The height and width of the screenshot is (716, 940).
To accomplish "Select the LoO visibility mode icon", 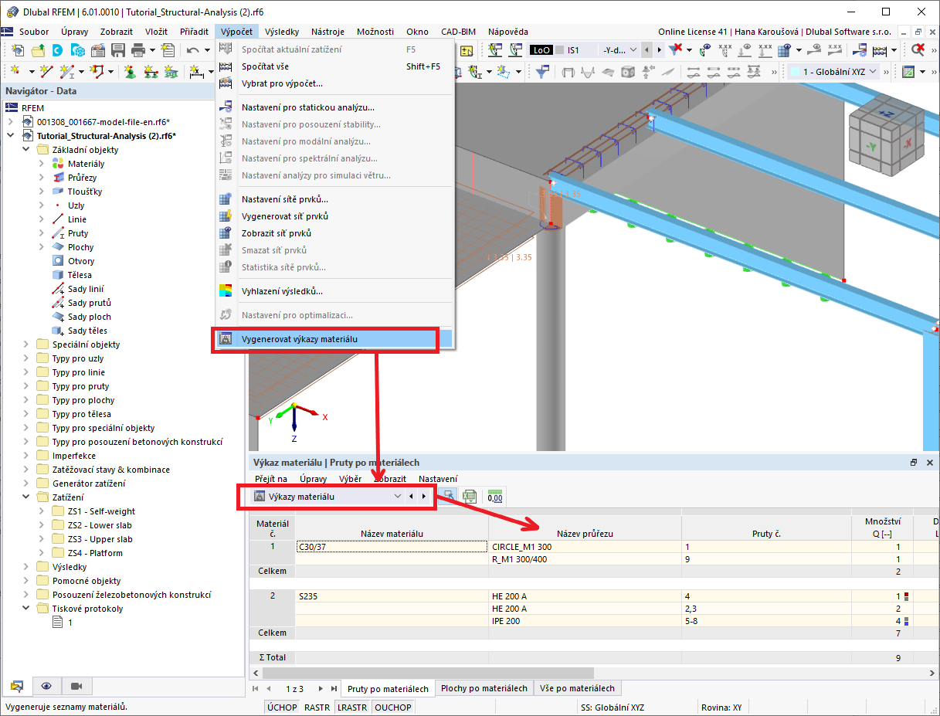I will 541,49.
